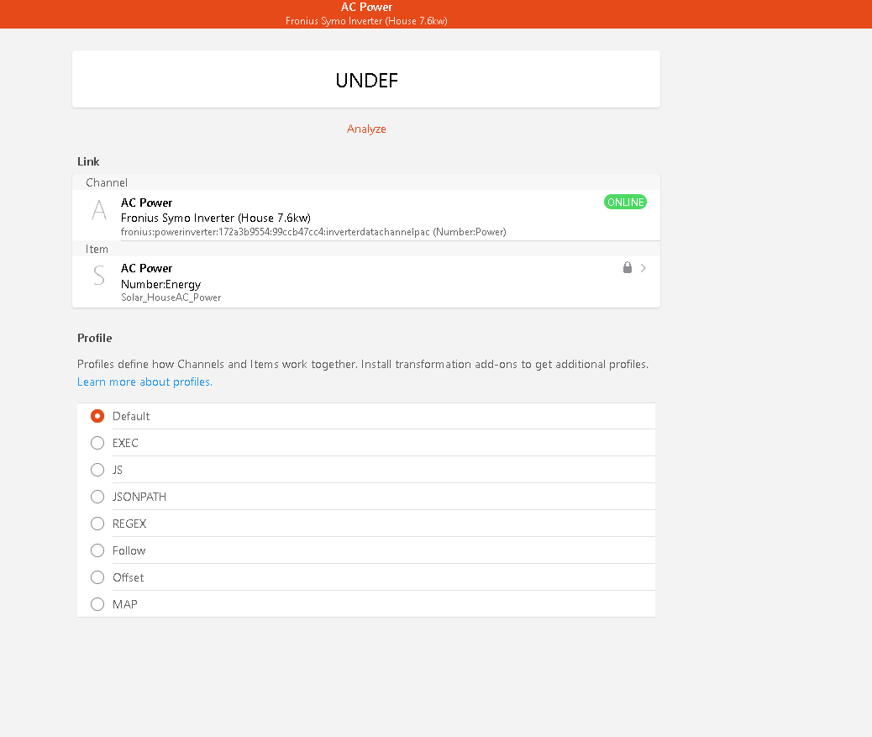
Task: Click the item letter S avatar icon
Action: [x=99, y=276]
